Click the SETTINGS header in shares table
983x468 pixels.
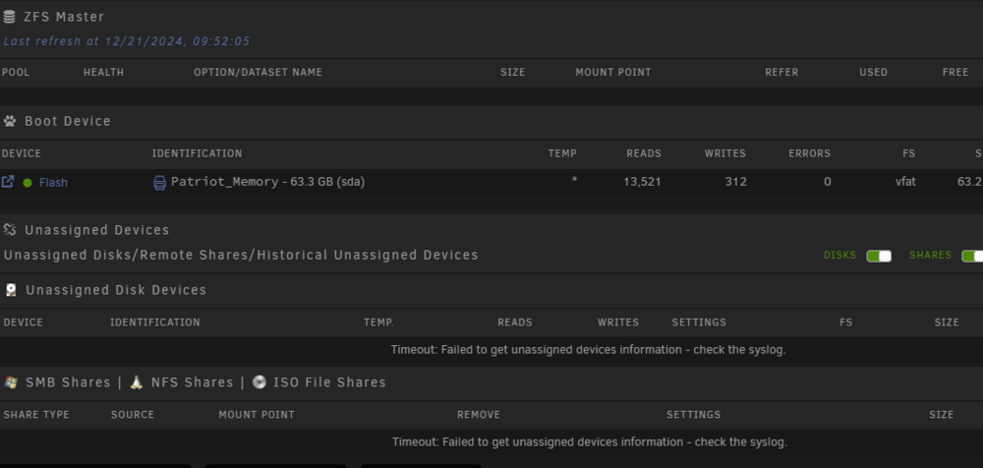click(x=693, y=415)
